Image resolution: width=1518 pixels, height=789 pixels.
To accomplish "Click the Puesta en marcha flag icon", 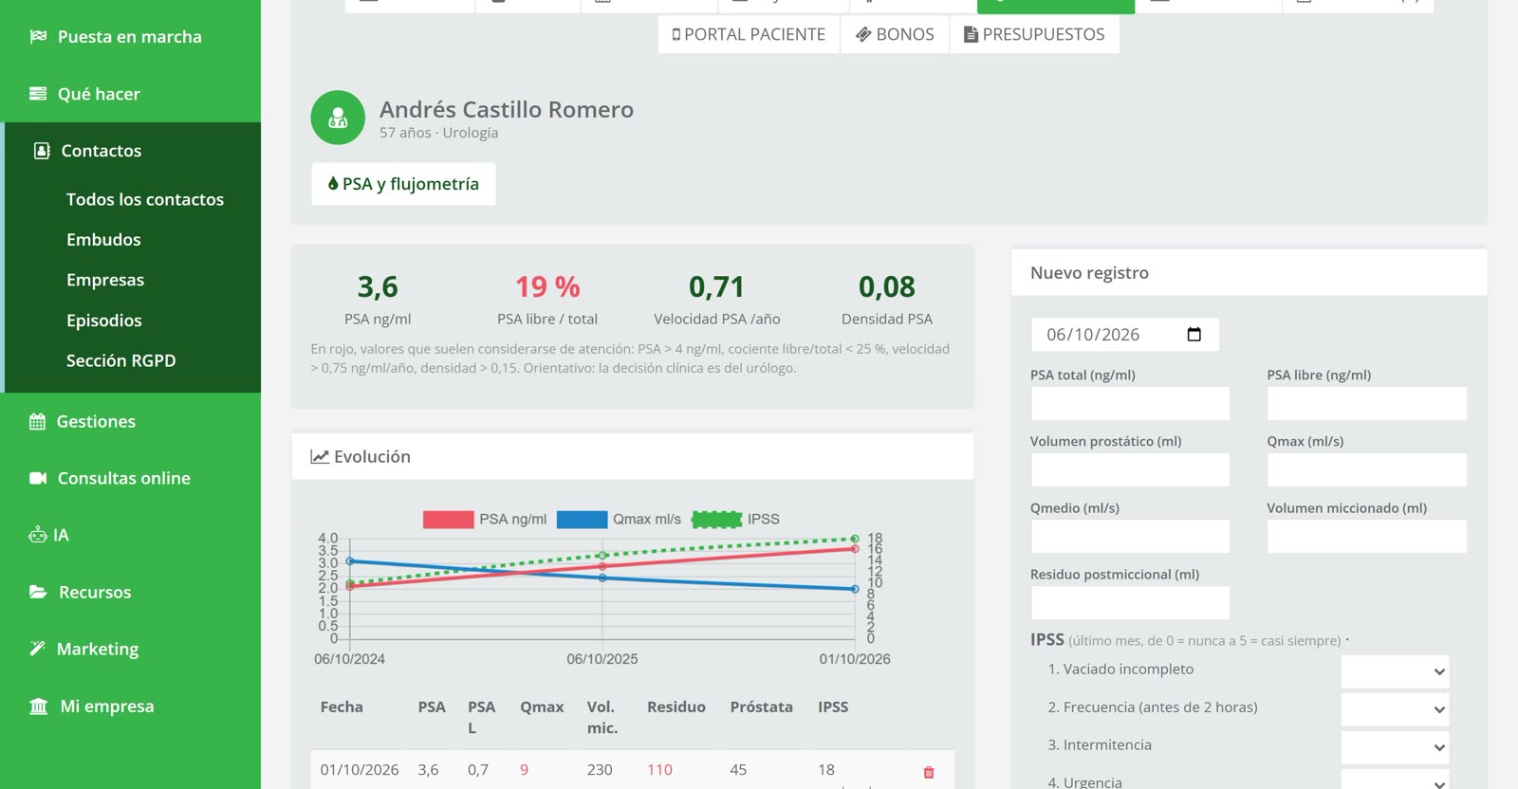I will point(38,37).
